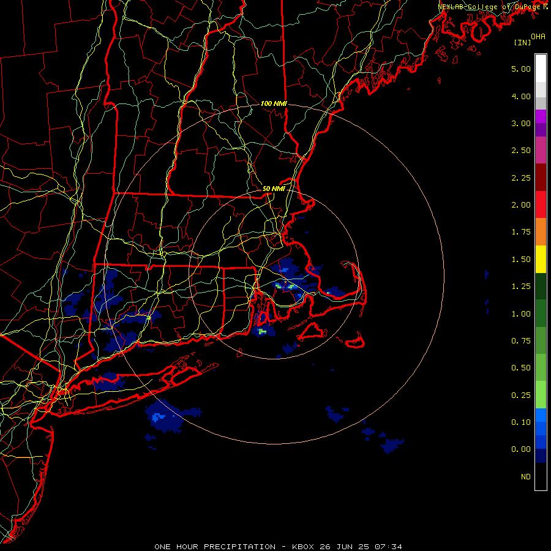Pick the dark red legend swatch beside 2.25
The width and height of the screenshot is (551, 551).
[541, 178]
